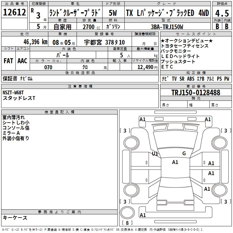The height and width of the screenshot is (233, 233).
Task: Click the car name ランドクルーザープラド
Action: pos(75,13)
